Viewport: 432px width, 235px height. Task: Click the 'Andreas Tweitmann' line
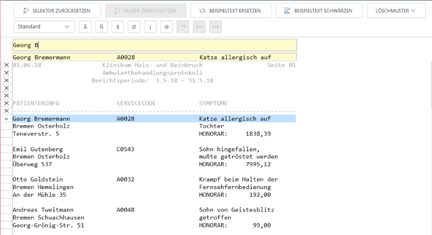pyautogui.click(x=43, y=210)
